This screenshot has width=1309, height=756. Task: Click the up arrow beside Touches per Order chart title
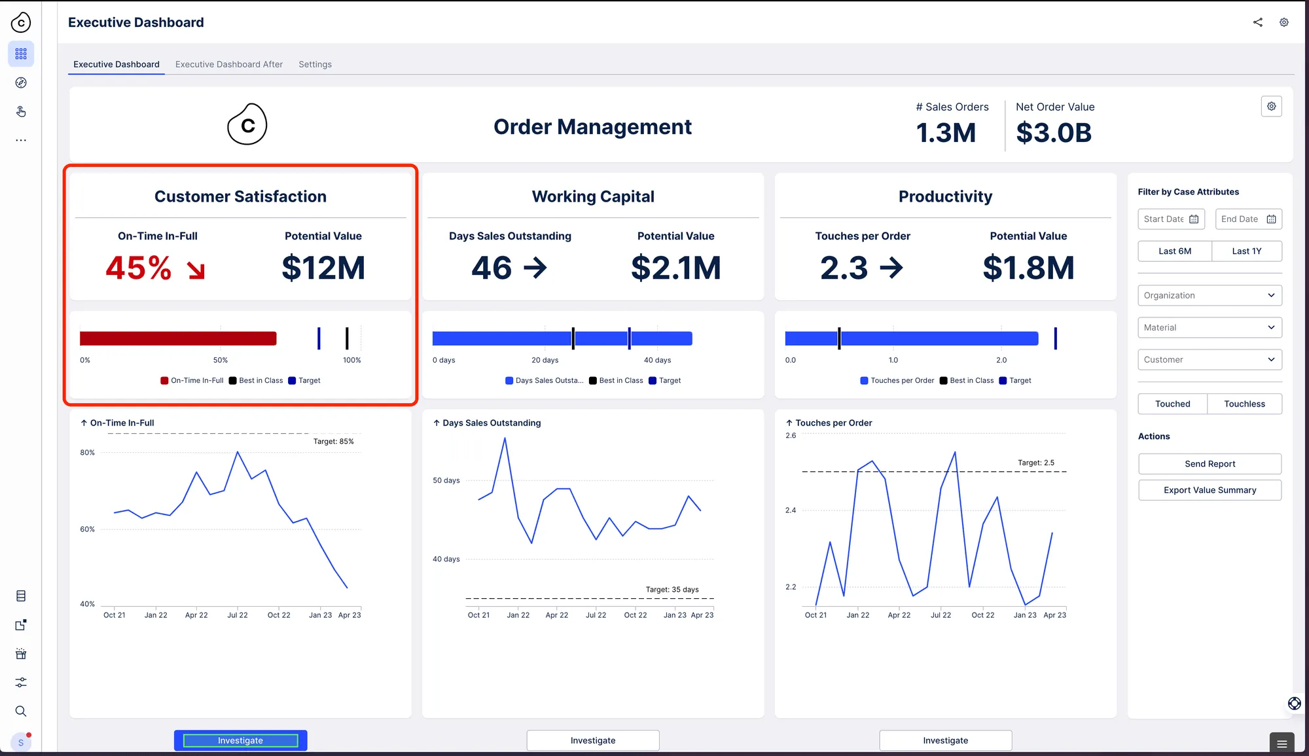tap(789, 423)
